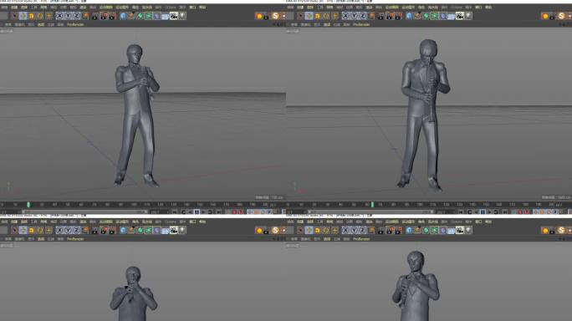Click the Camera object icon in top-left panel
The height and width of the screenshot is (321, 572).
click(x=174, y=16)
